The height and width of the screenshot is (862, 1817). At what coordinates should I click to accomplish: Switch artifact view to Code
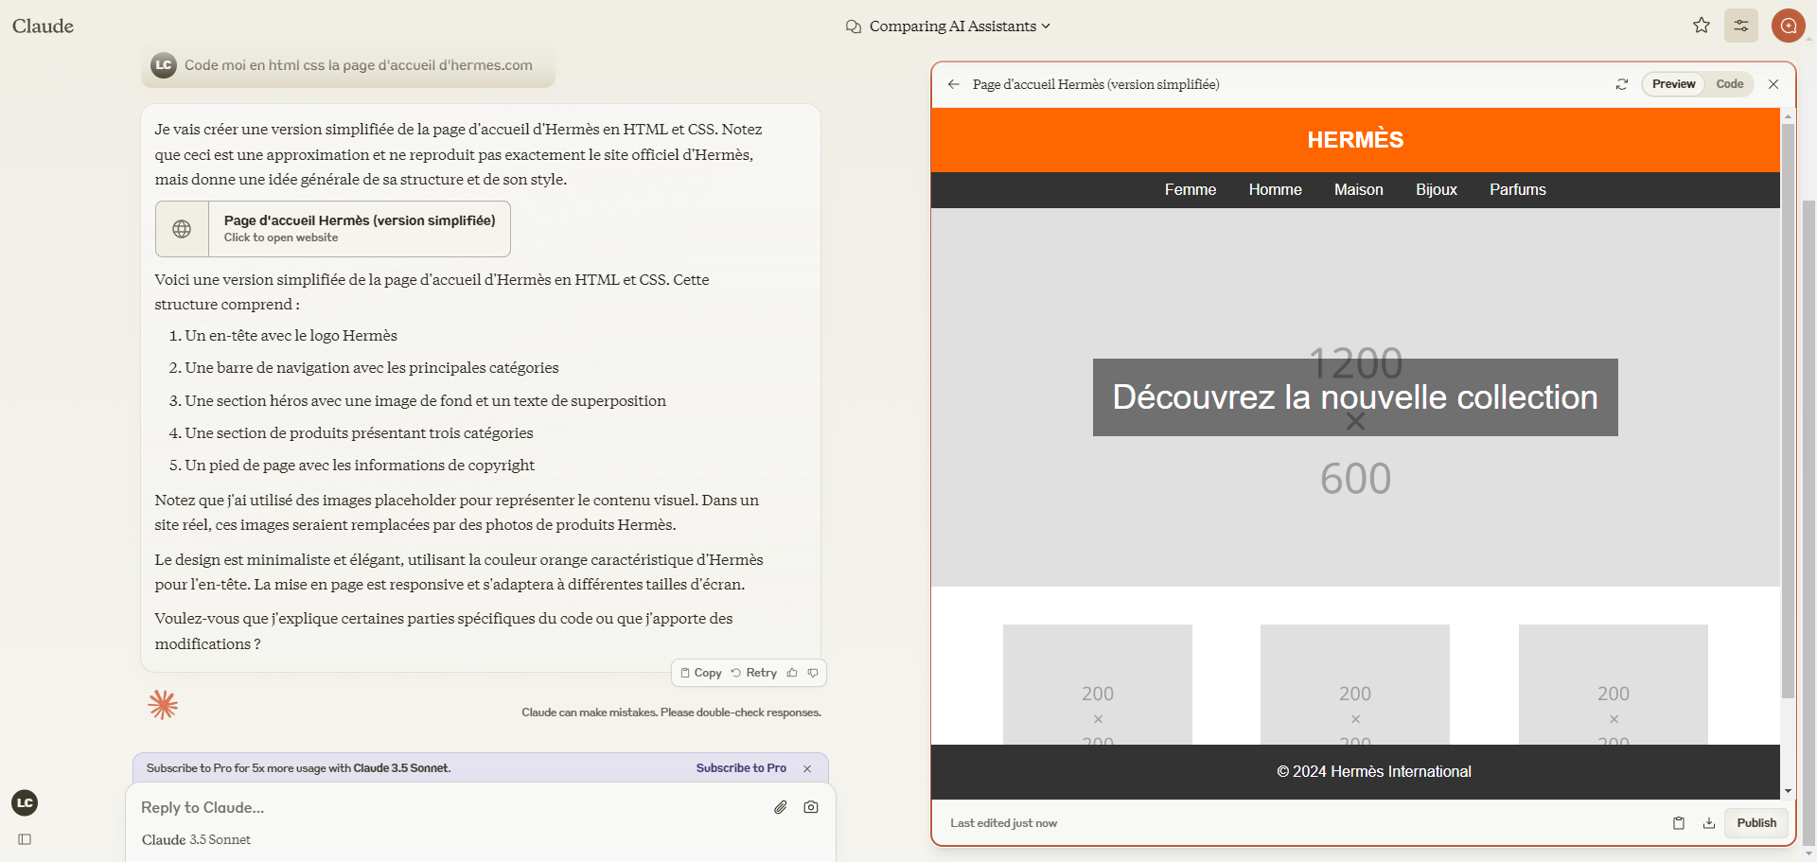[1730, 84]
